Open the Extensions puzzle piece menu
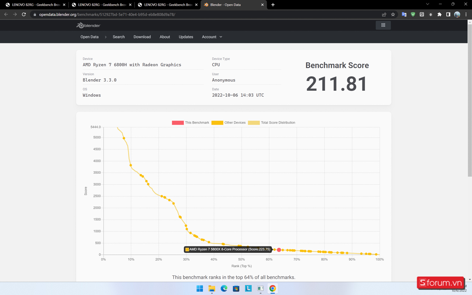Image resolution: width=472 pixels, height=295 pixels. [439, 14]
